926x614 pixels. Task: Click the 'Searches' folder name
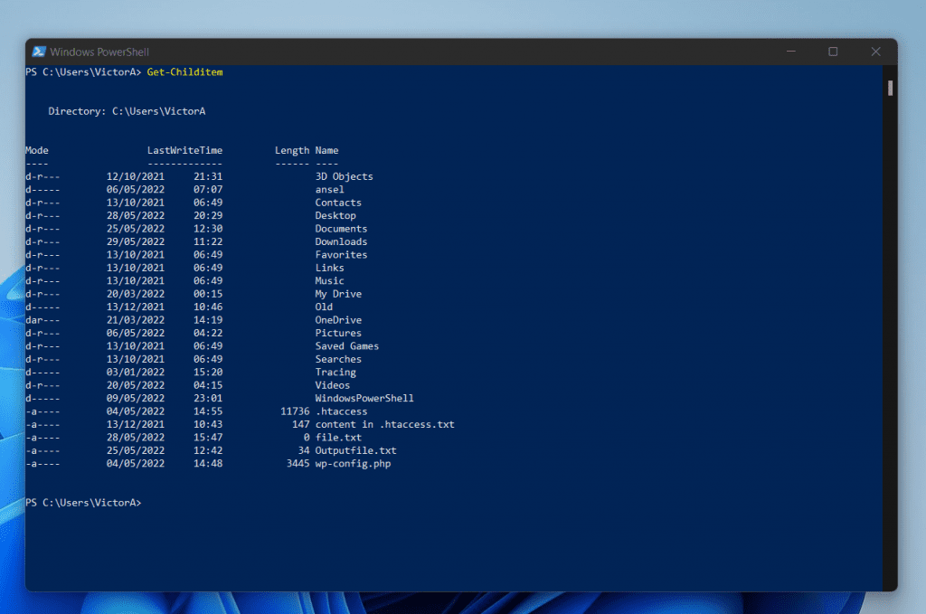pyautogui.click(x=338, y=359)
